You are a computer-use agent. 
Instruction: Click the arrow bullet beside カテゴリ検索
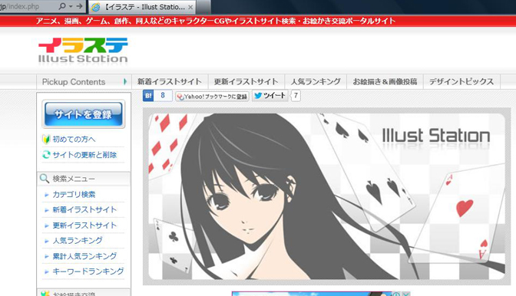click(x=46, y=195)
